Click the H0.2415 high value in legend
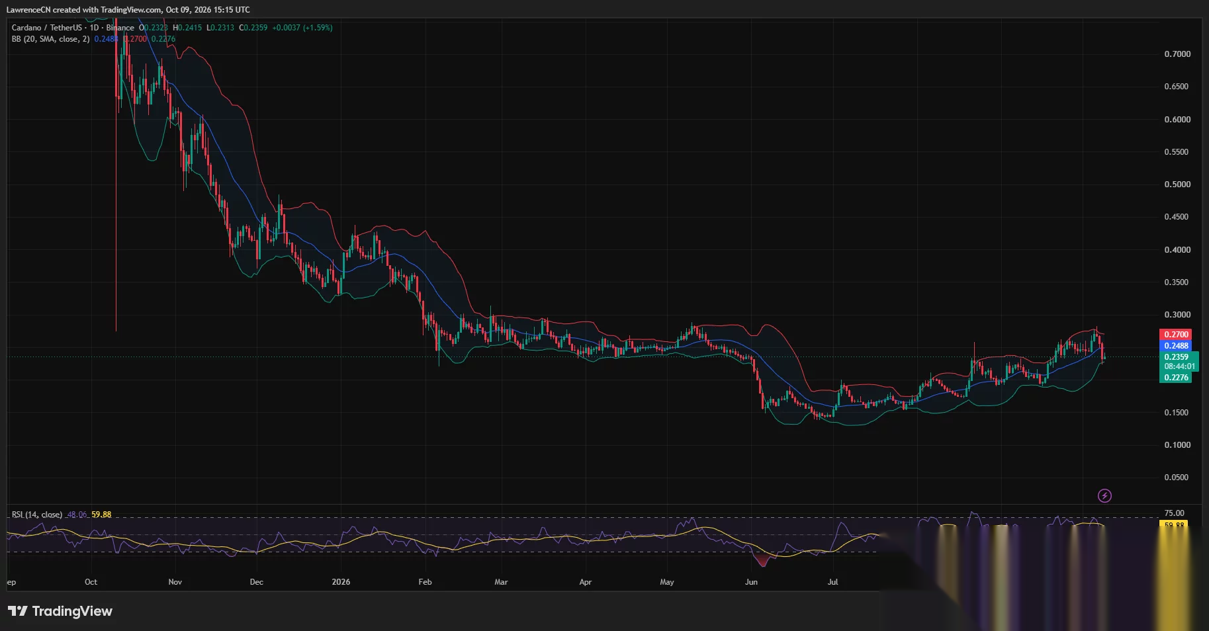Screen dimensions: 1209x631 [x=187, y=28]
